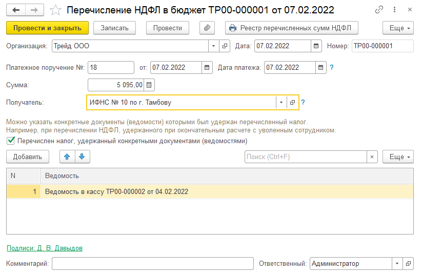Edit Платежное поручение № field
The height and width of the screenshot is (273, 422).
click(x=111, y=68)
